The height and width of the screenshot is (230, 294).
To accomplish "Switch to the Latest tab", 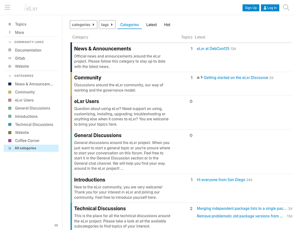I will (x=151, y=25).
